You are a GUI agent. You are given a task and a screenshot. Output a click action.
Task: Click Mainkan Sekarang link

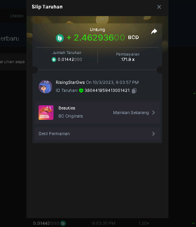[131, 113]
